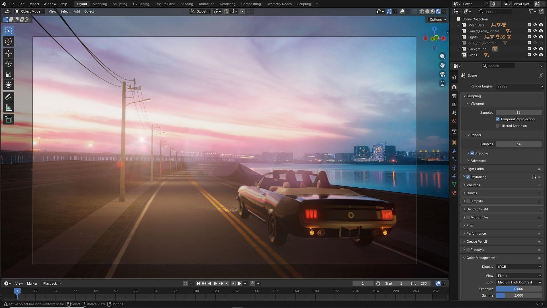Select the Add Cube tool
The width and height of the screenshot is (547, 308).
(x=9, y=119)
